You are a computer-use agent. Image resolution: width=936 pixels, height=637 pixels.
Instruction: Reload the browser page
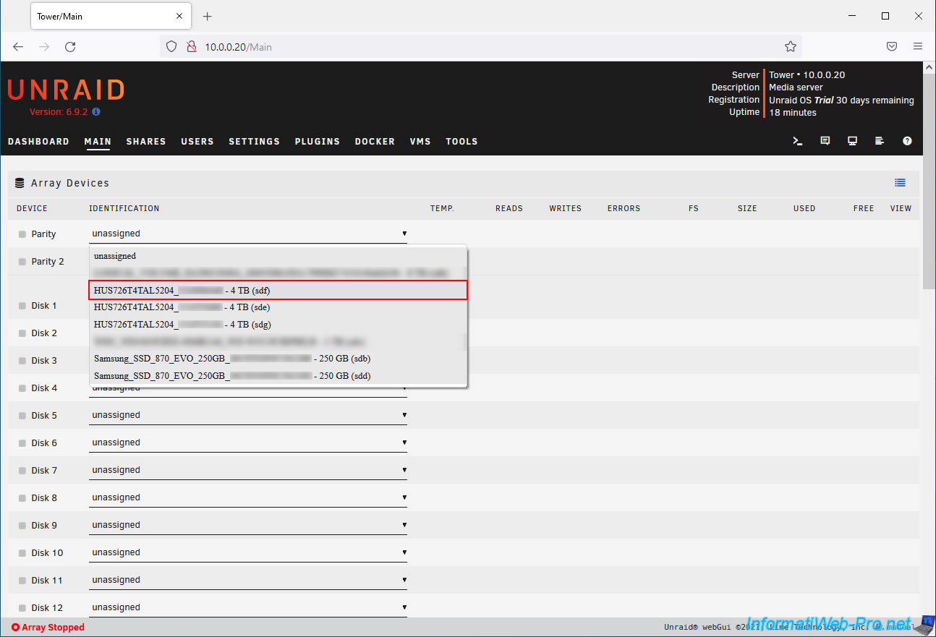click(x=70, y=46)
